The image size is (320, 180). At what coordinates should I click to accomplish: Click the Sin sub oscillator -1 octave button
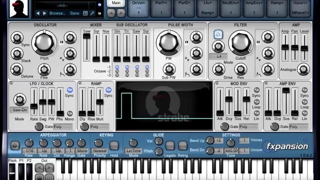pos(117,67)
